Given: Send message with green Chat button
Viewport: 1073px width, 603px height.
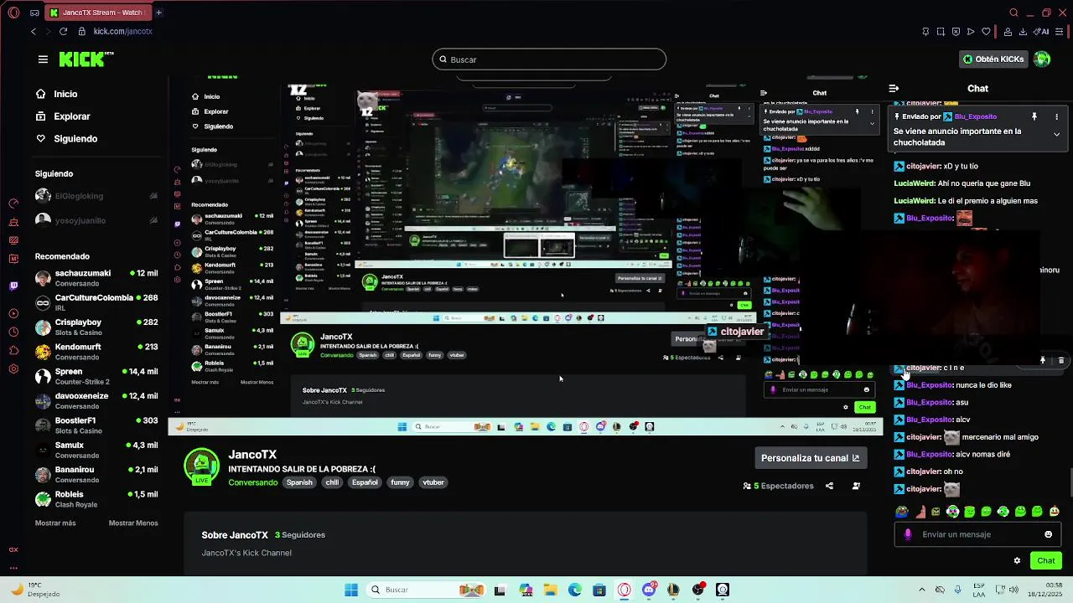Looking at the screenshot, I should tap(1046, 561).
